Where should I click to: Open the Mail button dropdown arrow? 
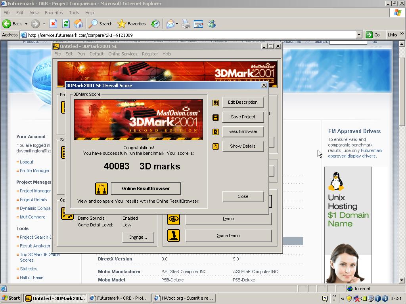tap(177, 24)
